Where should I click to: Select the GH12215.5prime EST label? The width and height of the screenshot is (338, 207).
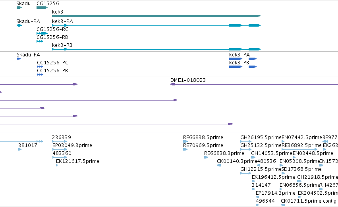[261, 169]
